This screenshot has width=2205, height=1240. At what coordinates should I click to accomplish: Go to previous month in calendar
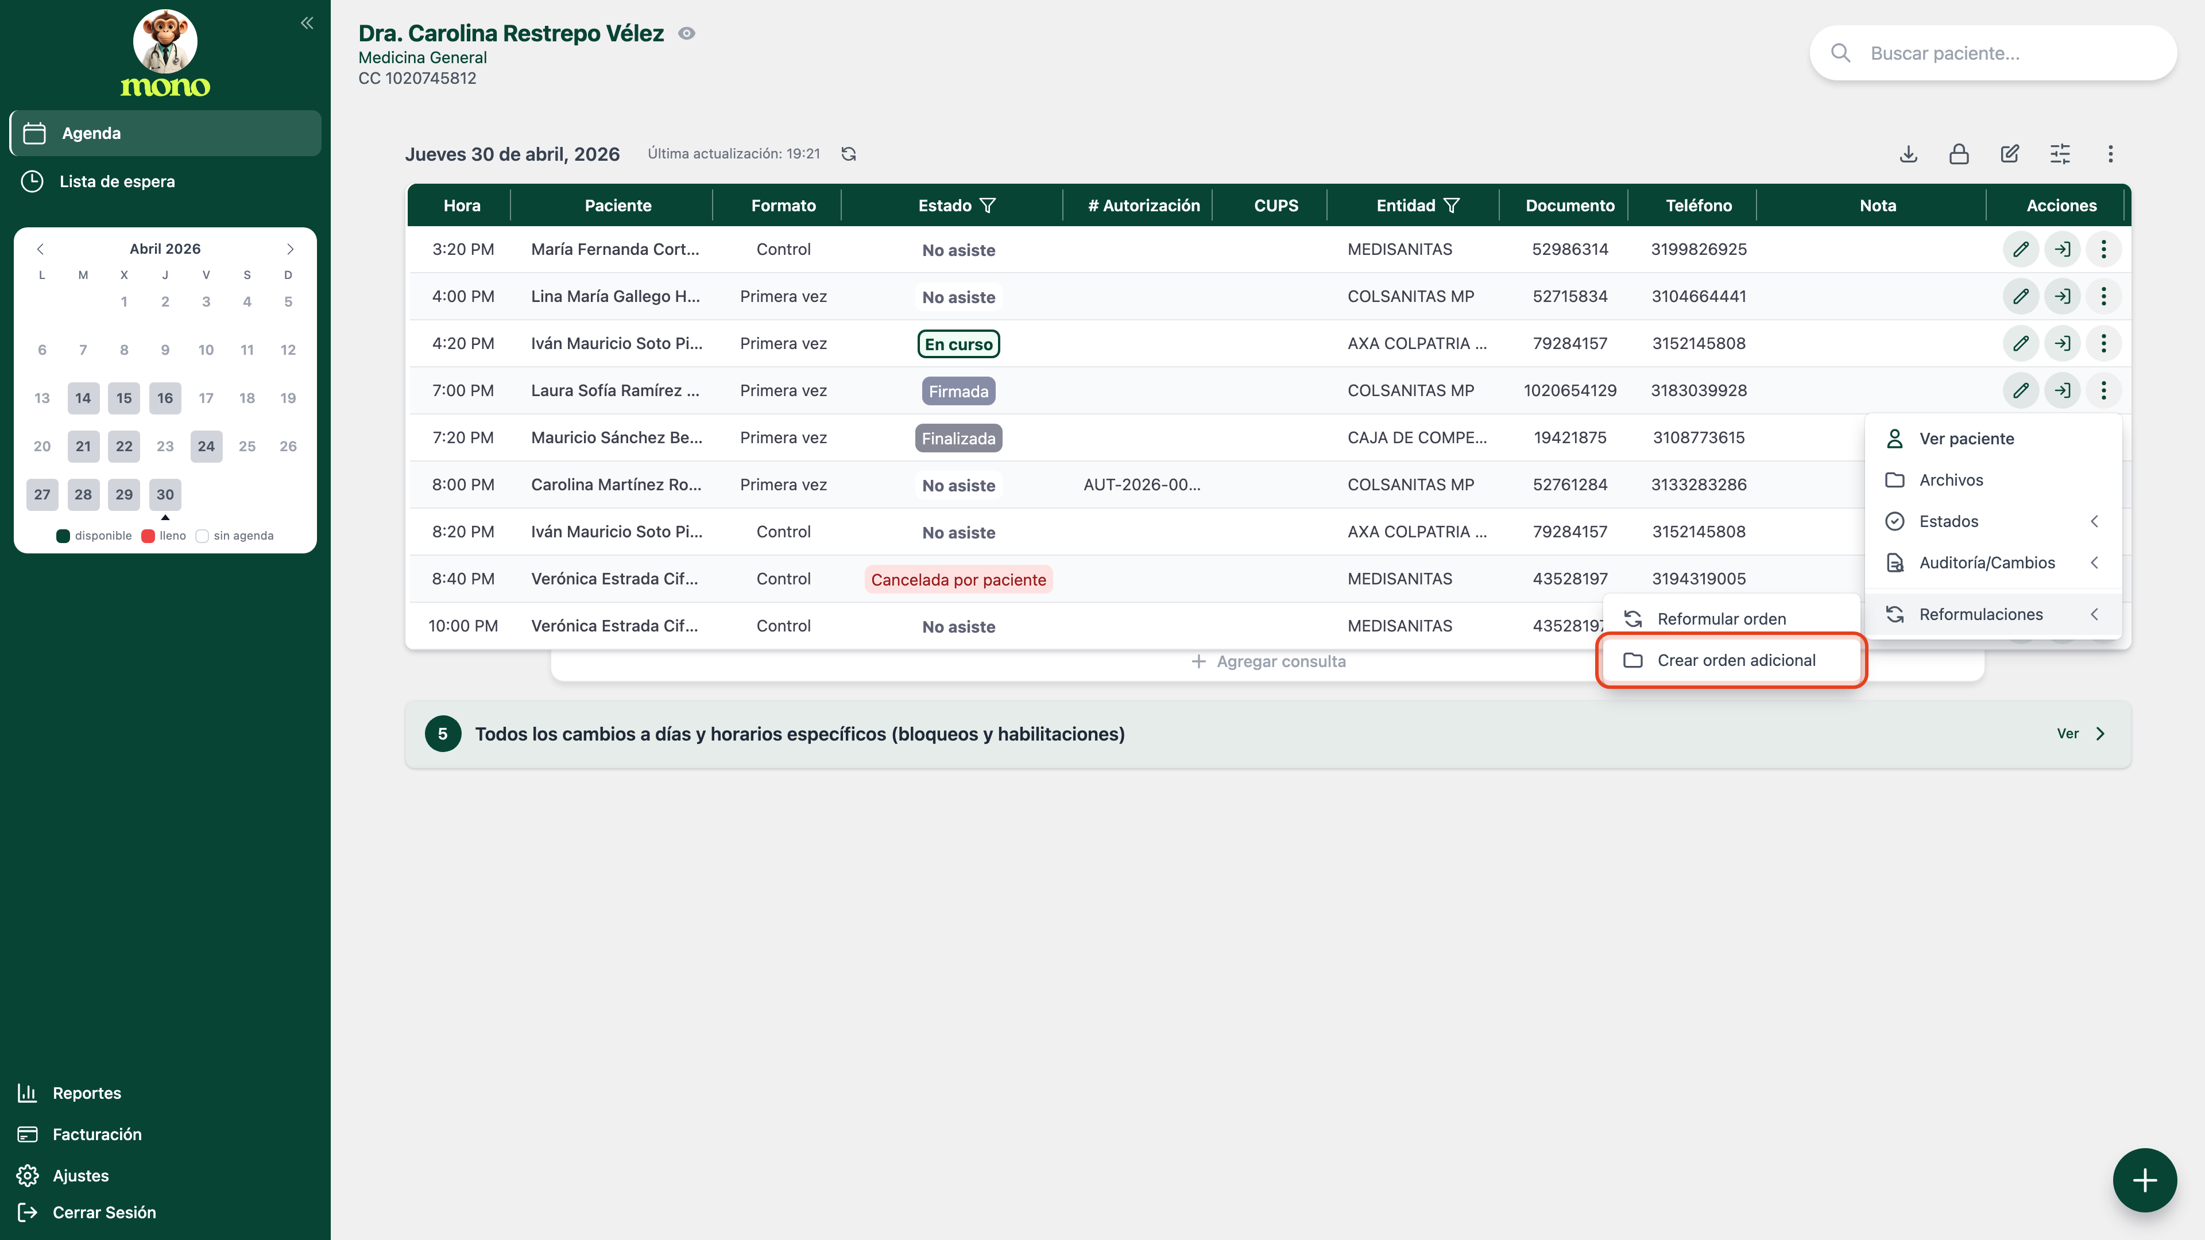(40, 249)
